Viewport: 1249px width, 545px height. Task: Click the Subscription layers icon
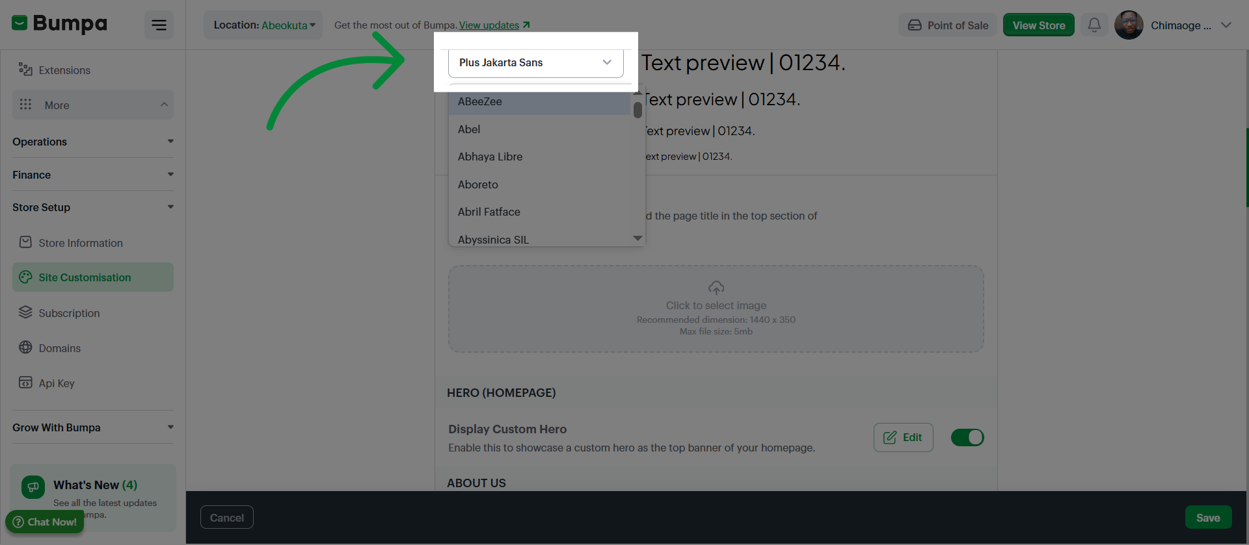[25, 312]
